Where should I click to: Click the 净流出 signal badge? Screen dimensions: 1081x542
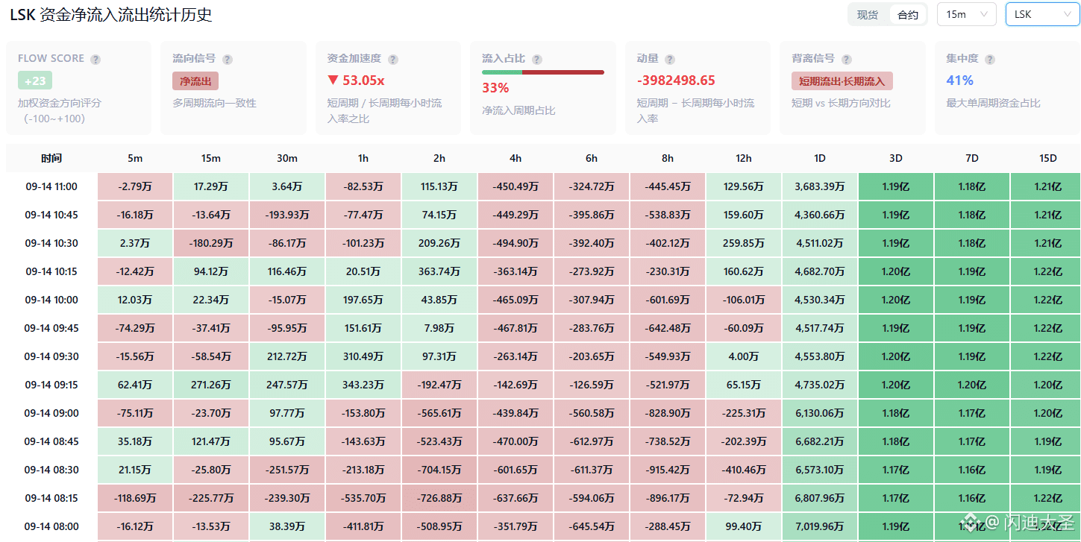click(x=195, y=81)
